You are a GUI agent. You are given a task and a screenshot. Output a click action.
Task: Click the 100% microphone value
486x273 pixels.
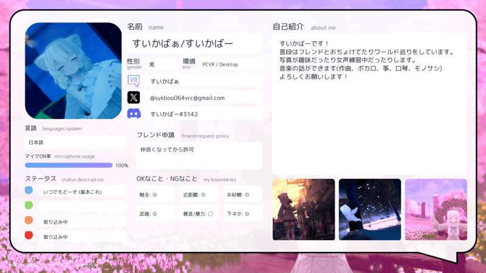click(x=122, y=166)
